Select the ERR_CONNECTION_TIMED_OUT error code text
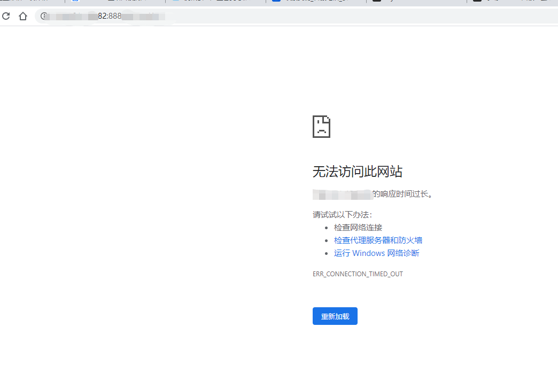The width and height of the screenshot is (558, 389). click(x=358, y=274)
